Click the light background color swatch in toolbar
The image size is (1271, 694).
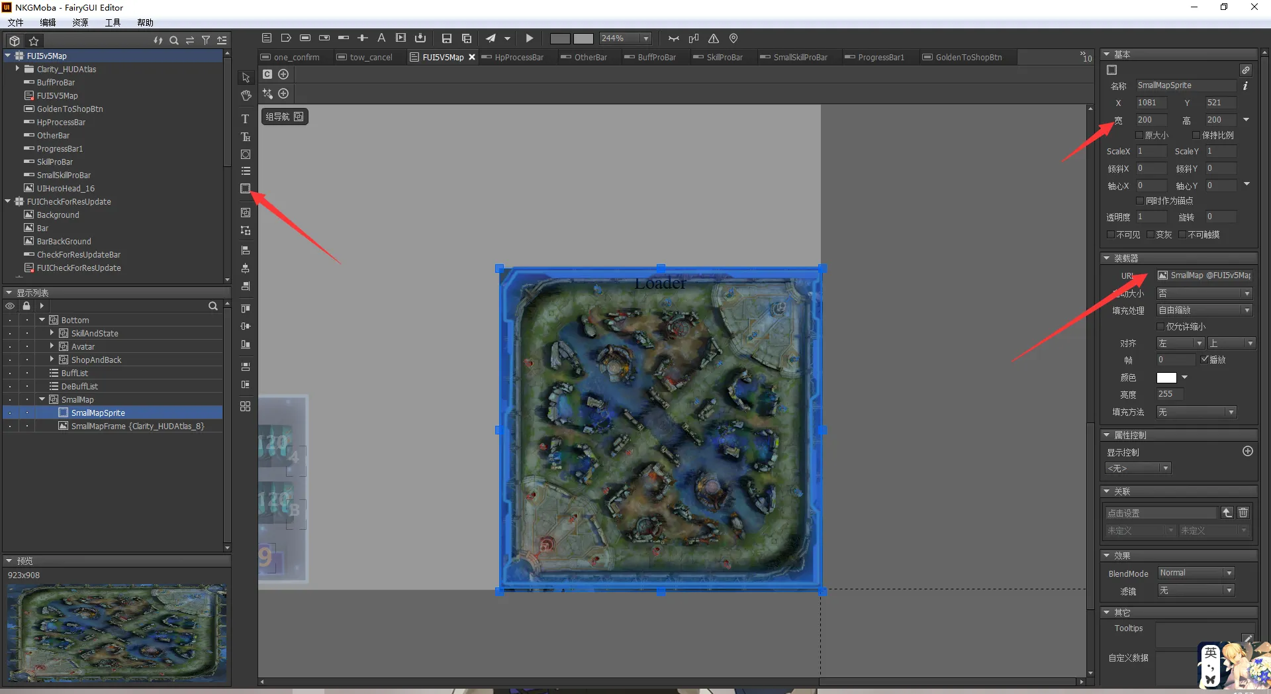click(583, 38)
